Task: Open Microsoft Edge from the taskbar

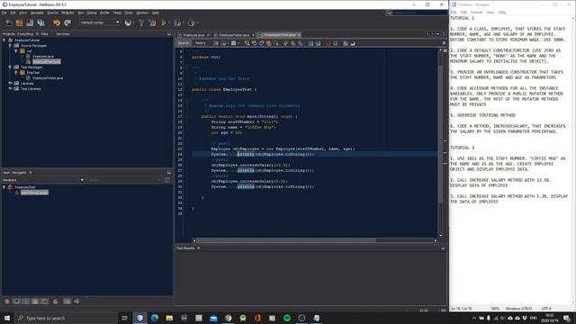Action: tap(155, 318)
